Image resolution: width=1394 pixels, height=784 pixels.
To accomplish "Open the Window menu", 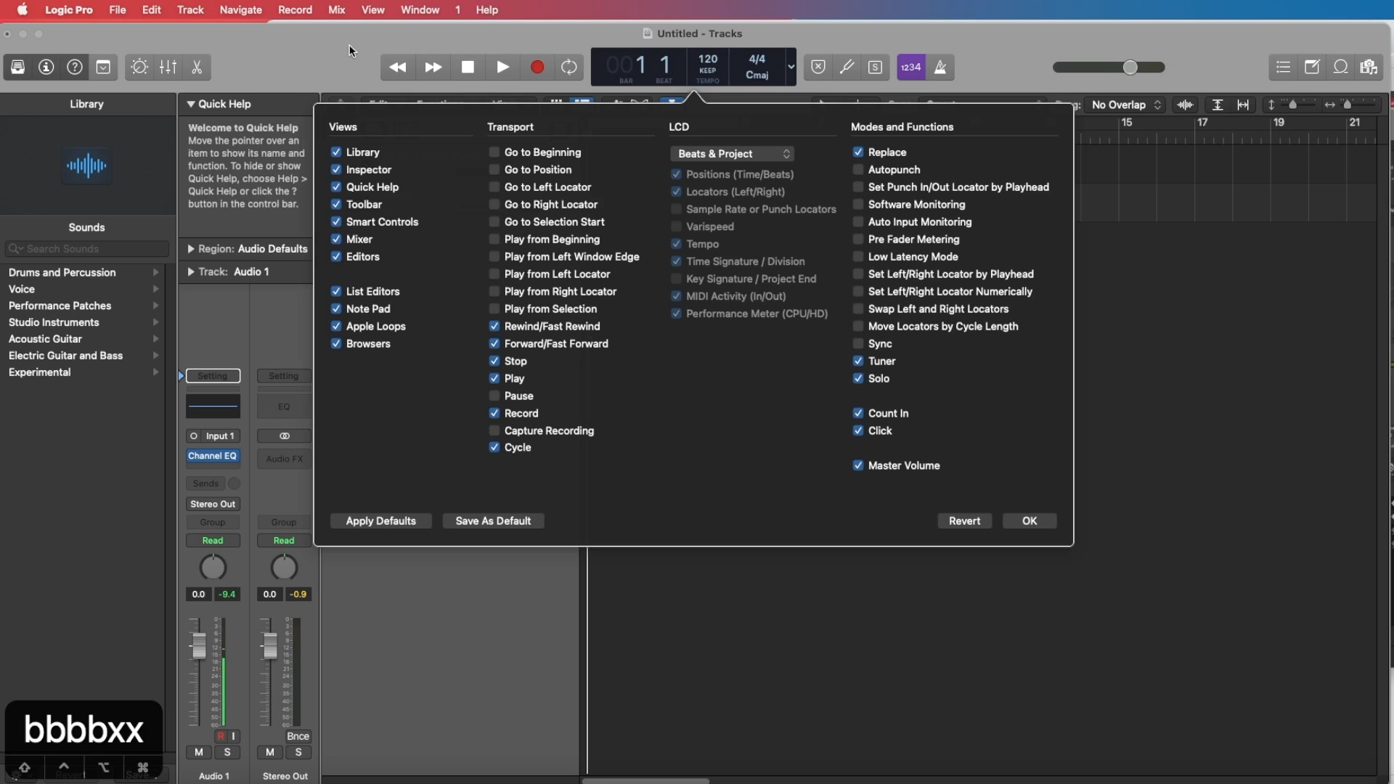I will coord(420,10).
